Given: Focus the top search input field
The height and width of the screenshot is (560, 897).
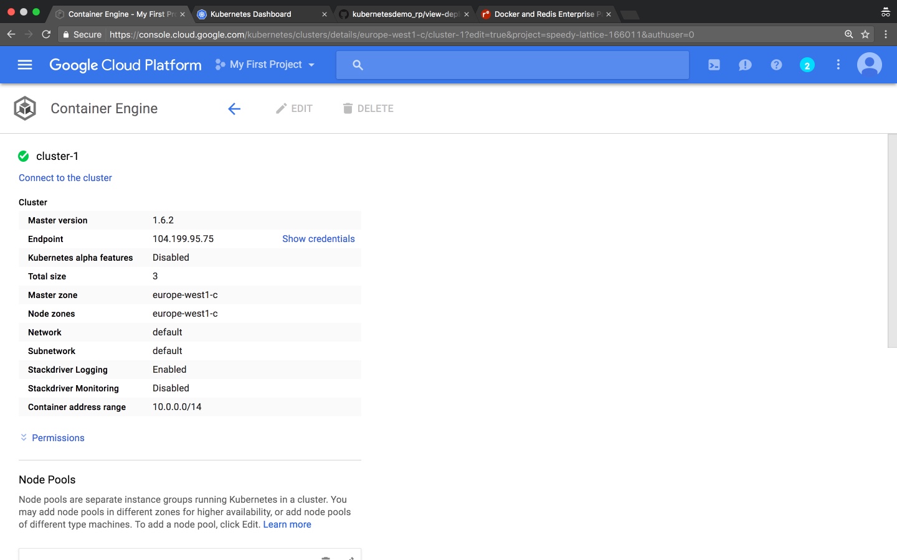Looking at the screenshot, I should click(x=513, y=65).
